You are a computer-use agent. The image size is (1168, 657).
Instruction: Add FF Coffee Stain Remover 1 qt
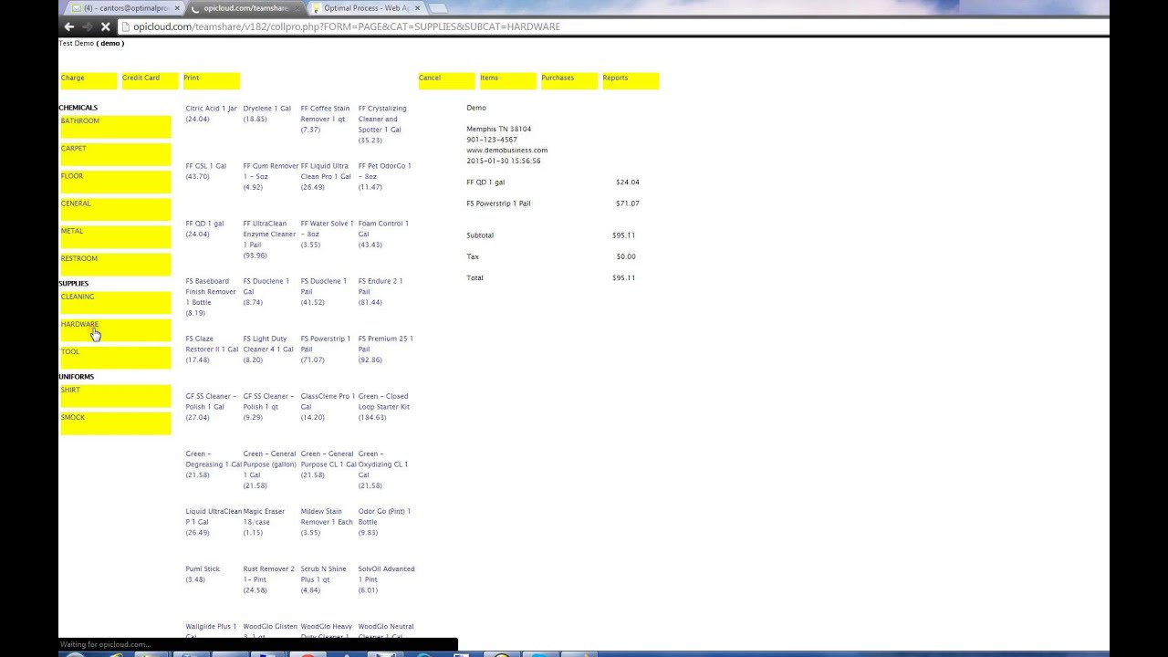tap(325, 119)
